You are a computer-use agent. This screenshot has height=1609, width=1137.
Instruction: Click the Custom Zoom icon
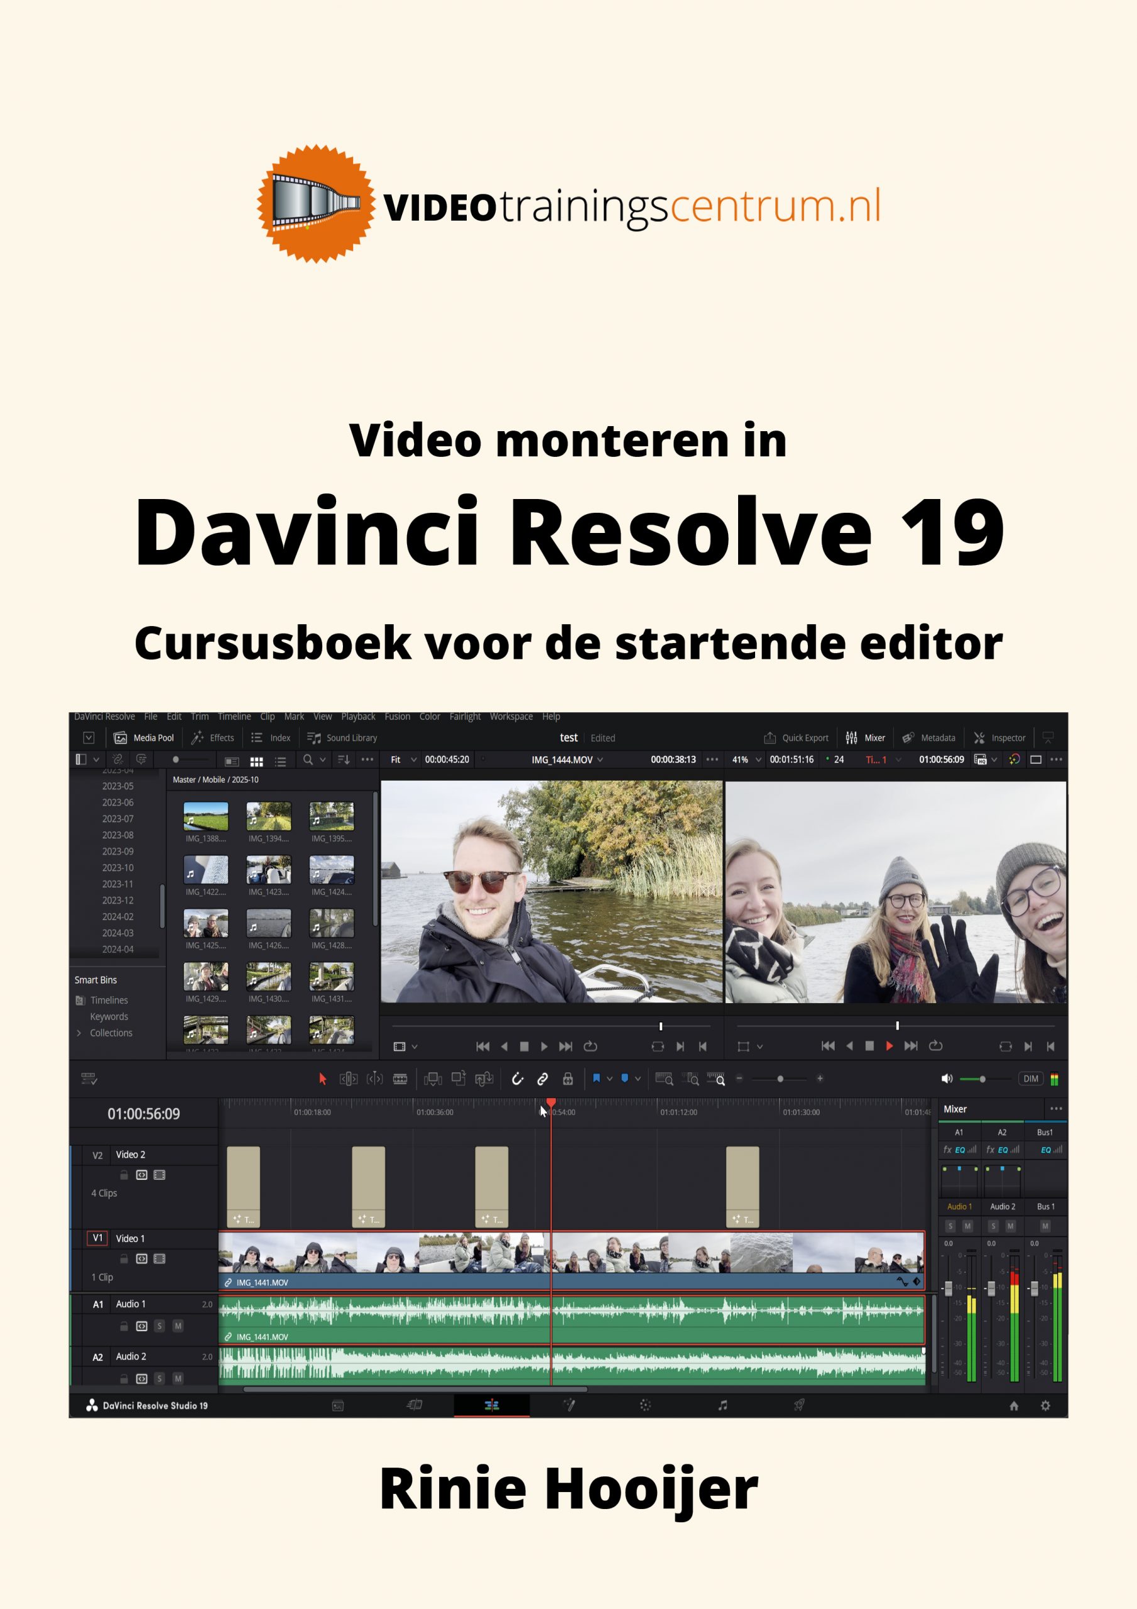716,1079
